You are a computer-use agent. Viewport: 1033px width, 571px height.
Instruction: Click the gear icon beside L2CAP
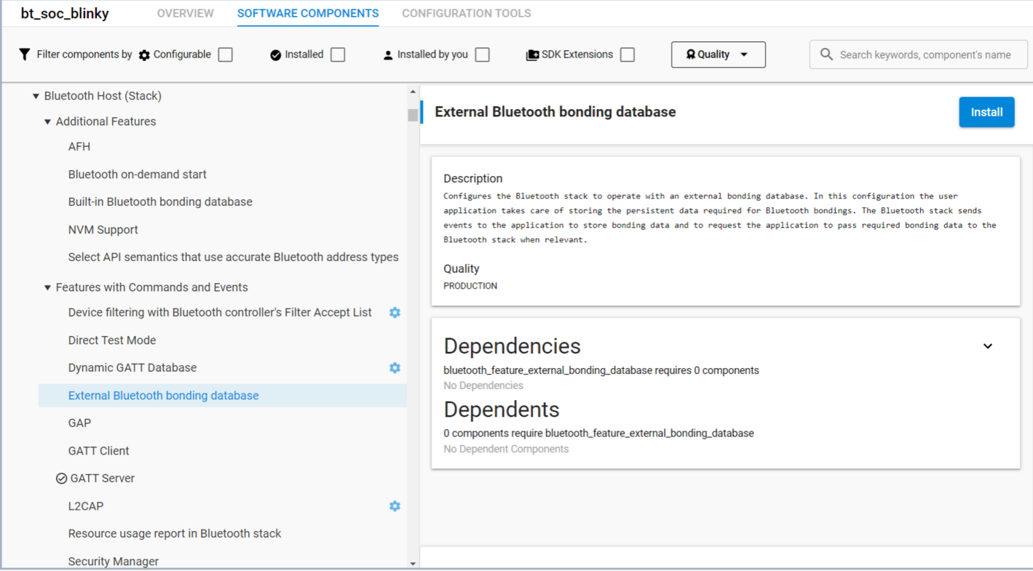(x=395, y=506)
